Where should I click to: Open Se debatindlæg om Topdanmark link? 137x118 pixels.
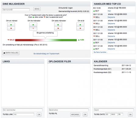46,54
